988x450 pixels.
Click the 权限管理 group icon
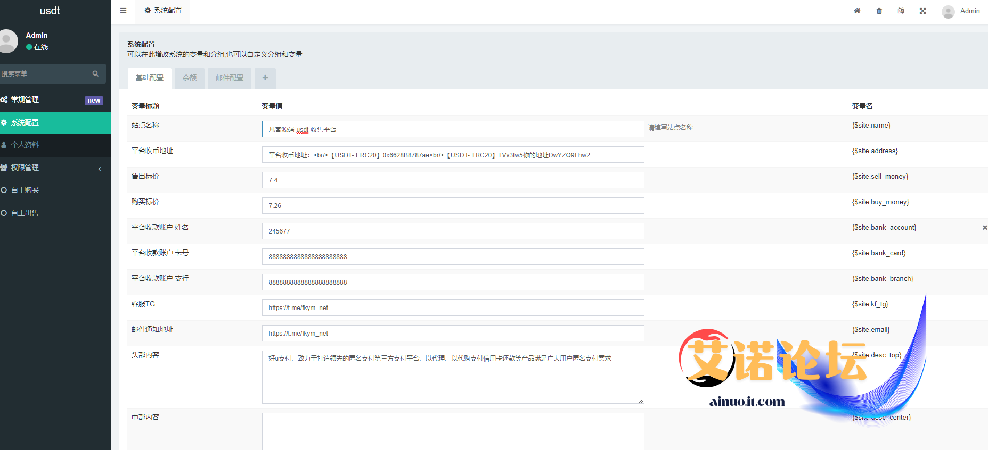click(x=4, y=168)
